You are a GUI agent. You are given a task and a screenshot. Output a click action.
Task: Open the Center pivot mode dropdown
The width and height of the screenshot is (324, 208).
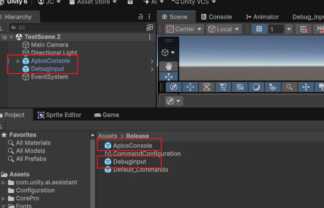pos(184,29)
